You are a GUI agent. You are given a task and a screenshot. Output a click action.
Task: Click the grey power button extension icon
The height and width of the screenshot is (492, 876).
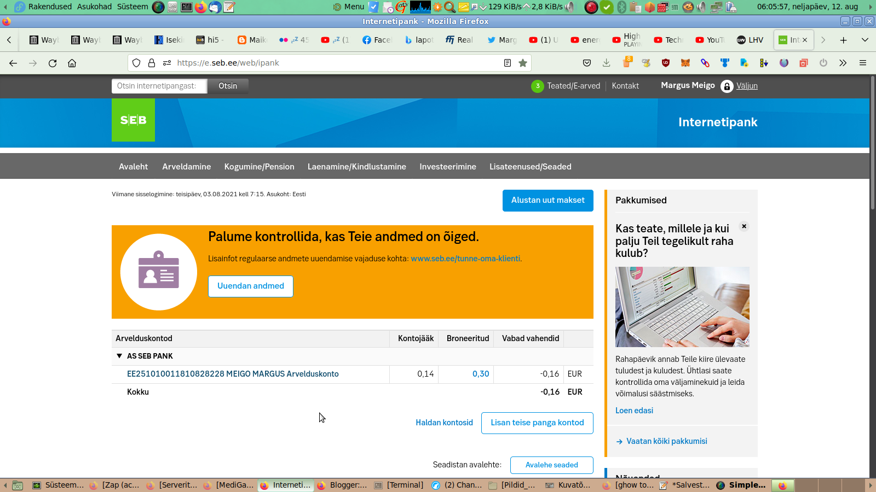823,63
